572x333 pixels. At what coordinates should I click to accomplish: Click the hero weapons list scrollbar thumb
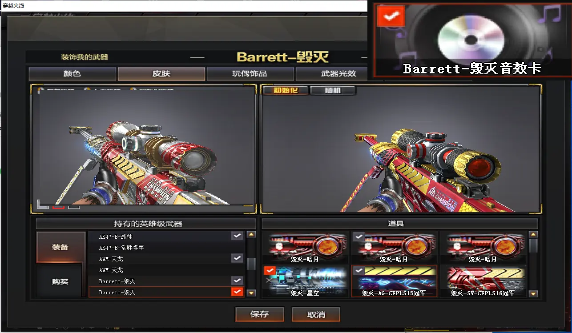(251, 264)
